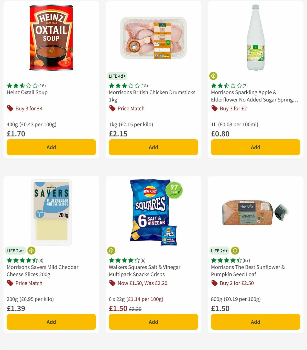This screenshot has height=350, width=307.
Task: Click the red tag icon beside 'Buy 2 for £2.50'
Action: [214, 283]
